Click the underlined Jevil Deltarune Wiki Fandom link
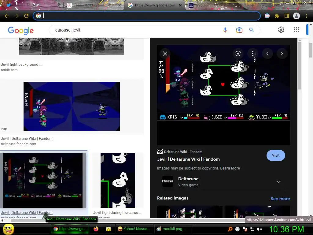 click(x=27, y=213)
